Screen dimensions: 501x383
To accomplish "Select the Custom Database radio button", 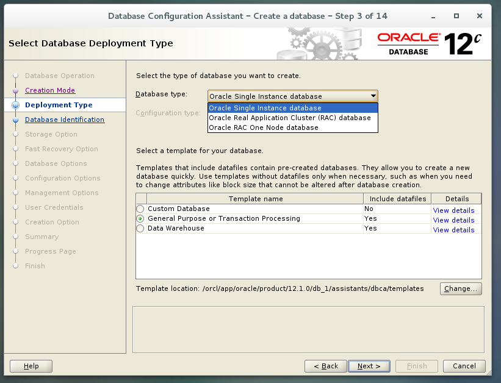I will 140,208.
